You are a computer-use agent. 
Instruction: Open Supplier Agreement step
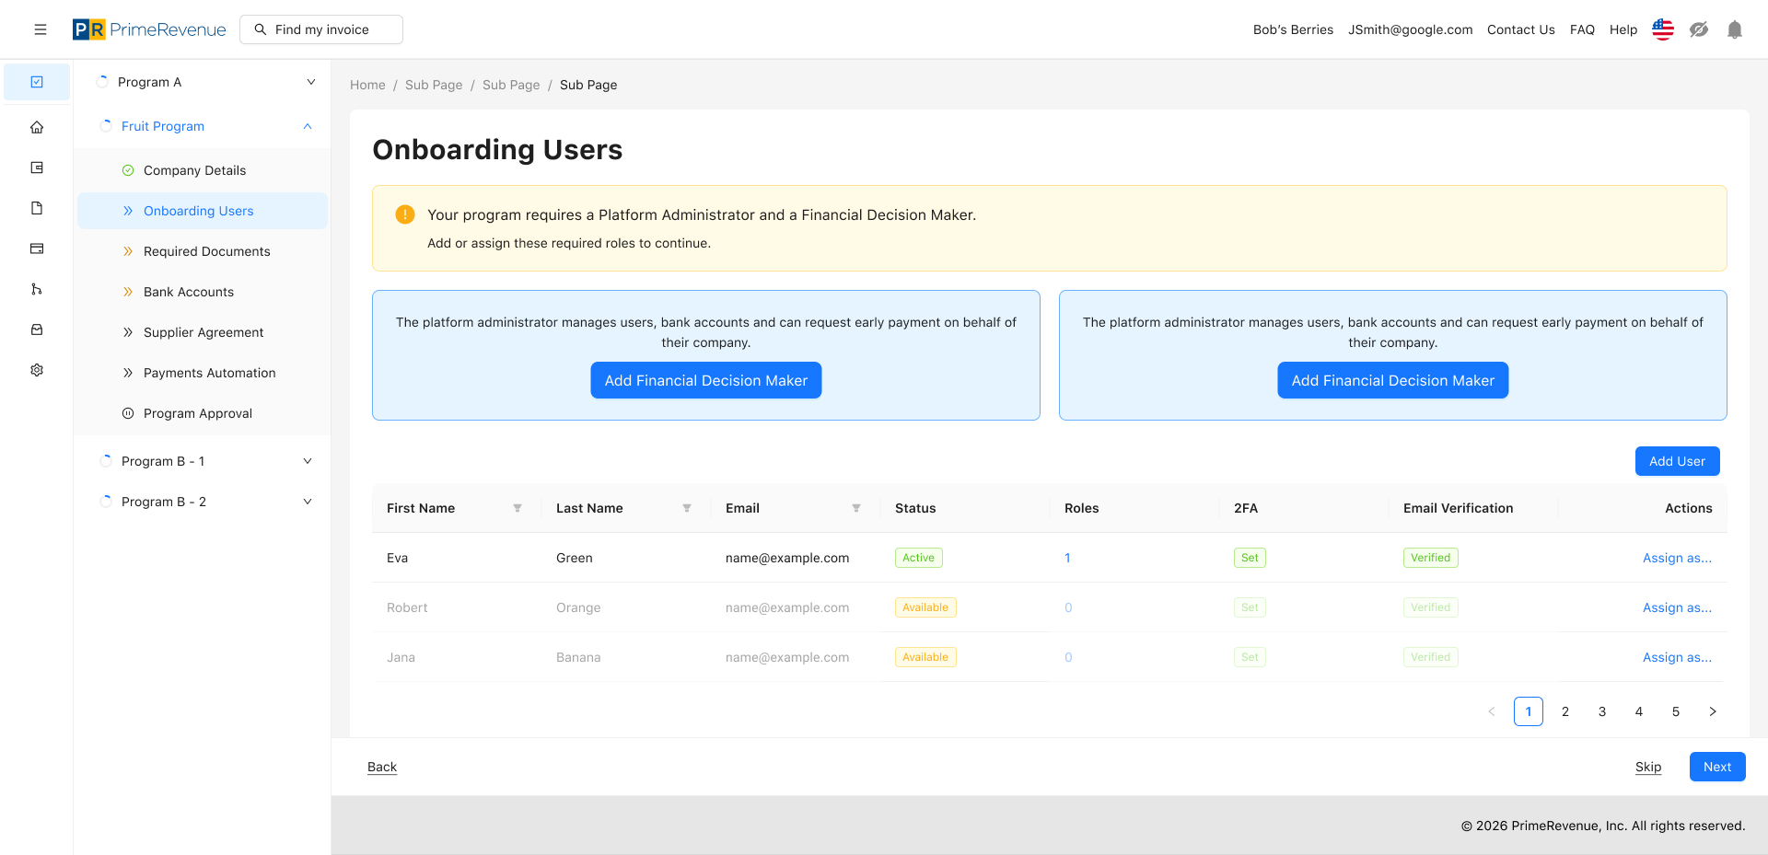coord(203,332)
